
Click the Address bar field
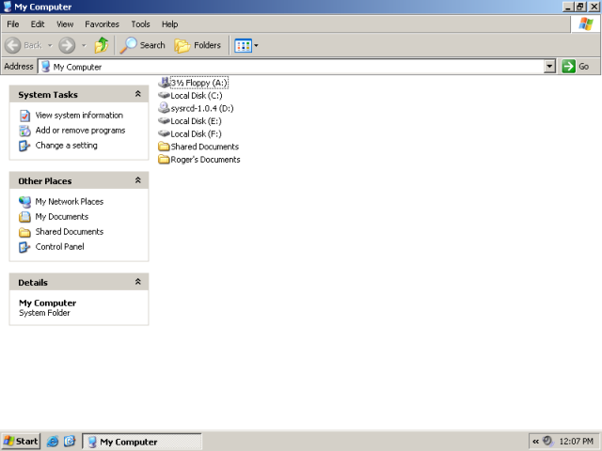coord(291,67)
